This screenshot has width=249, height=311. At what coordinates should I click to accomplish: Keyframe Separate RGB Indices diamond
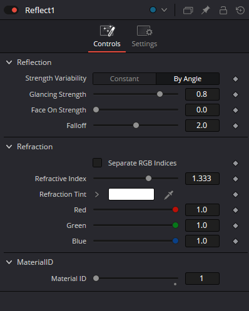click(x=235, y=163)
